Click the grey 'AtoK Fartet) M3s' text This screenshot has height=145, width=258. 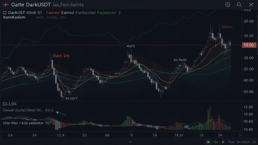(x=51, y=17)
